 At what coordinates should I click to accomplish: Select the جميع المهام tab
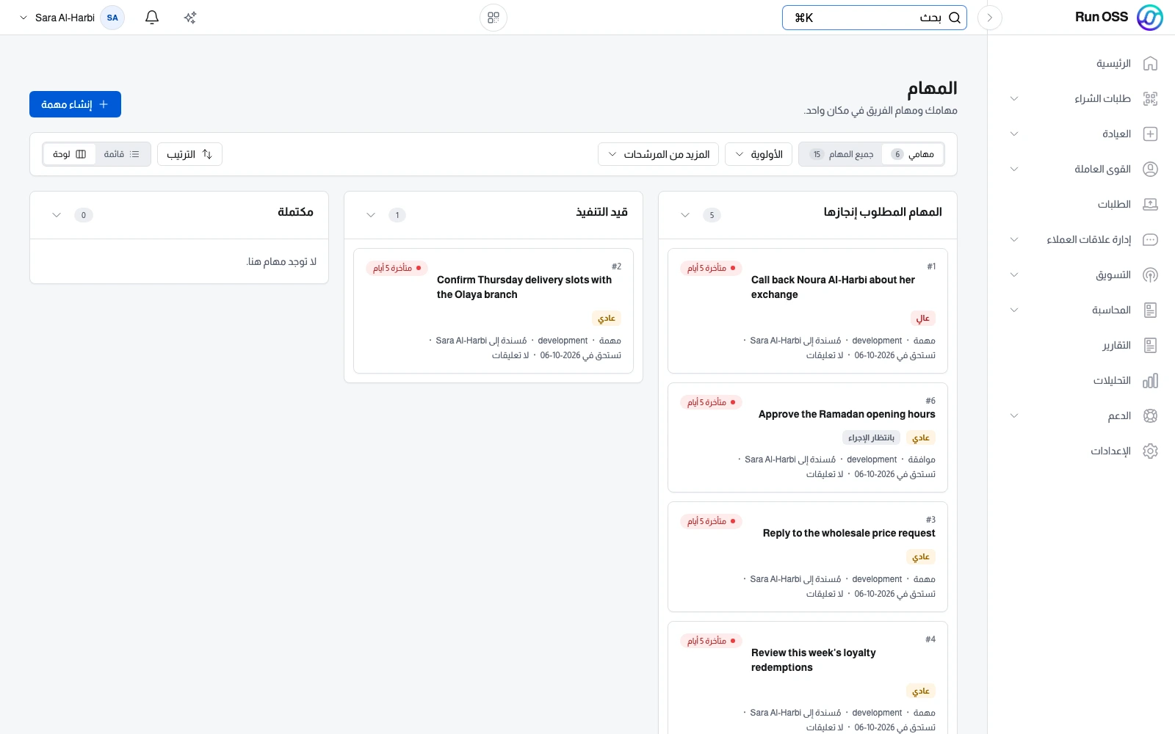(x=841, y=154)
